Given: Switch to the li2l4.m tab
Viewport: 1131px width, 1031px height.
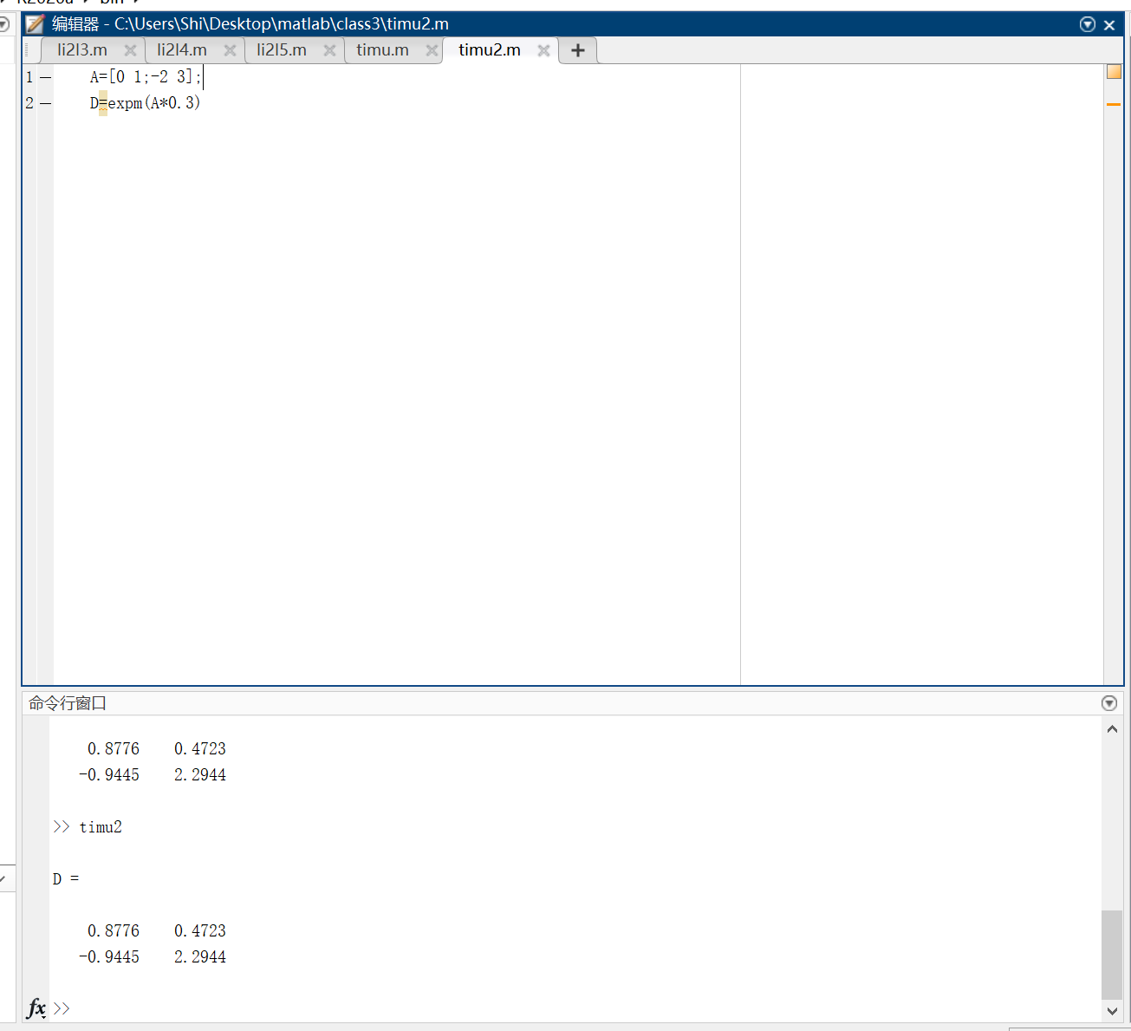Looking at the screenshot, I should click(182, 50).
